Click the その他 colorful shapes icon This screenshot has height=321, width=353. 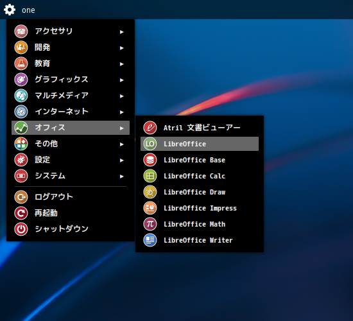click(21, 144)
